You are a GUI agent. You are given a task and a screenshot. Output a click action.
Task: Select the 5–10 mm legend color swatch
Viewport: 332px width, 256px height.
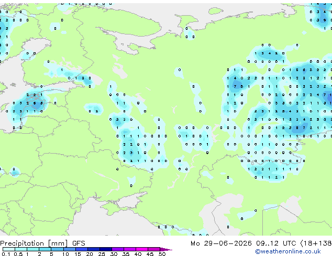(x=57, y=249)
